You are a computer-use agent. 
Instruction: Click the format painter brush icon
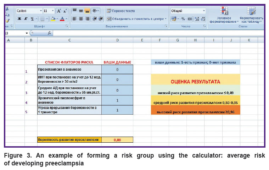(x=7, y=21)
